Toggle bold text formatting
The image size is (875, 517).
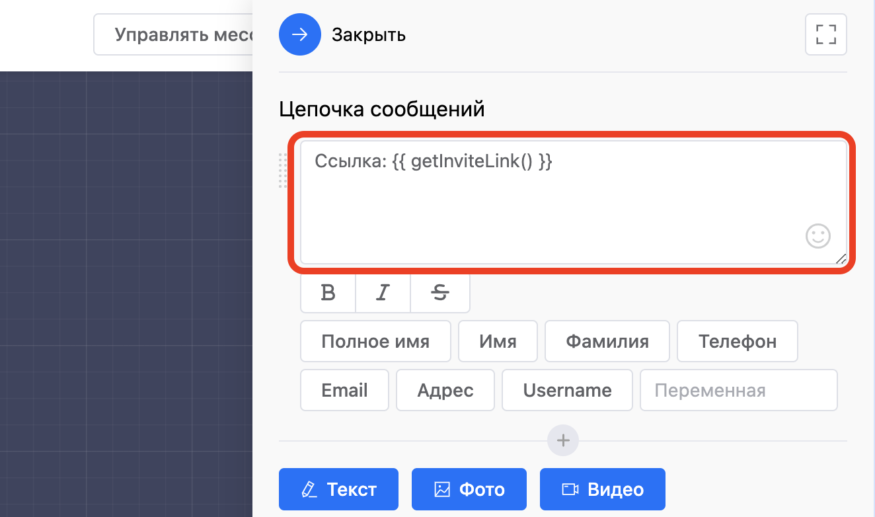pyautogui.click(x=328, y=293)
